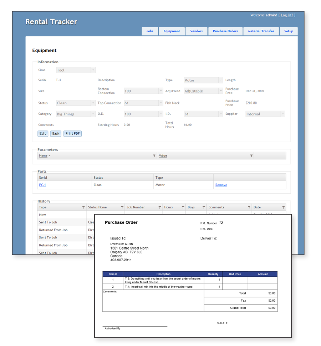Open the filter icon for Days column
321x346 pixels.
[x=204, y=207]
